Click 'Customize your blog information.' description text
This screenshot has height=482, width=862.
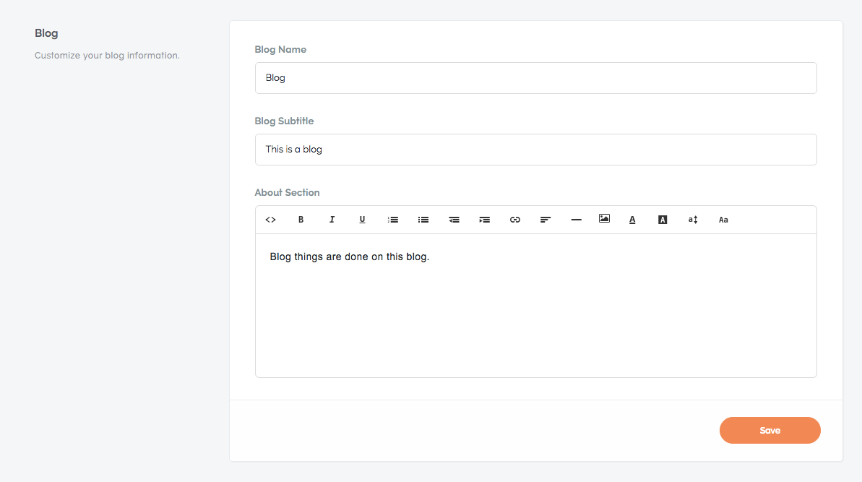pyautogui.click(x=107, y=56)
